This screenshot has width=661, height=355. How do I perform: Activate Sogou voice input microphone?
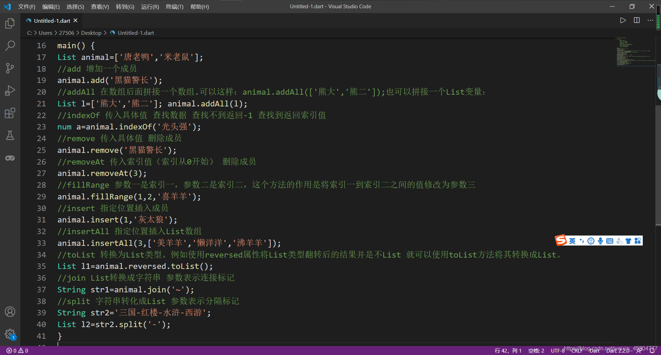coord(600,241)
